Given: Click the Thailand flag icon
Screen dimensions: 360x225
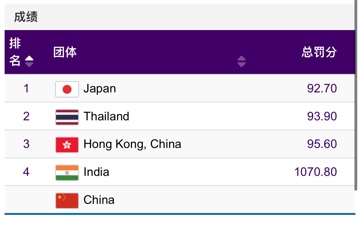Looking at the screenshot, I should coord(67,117).
